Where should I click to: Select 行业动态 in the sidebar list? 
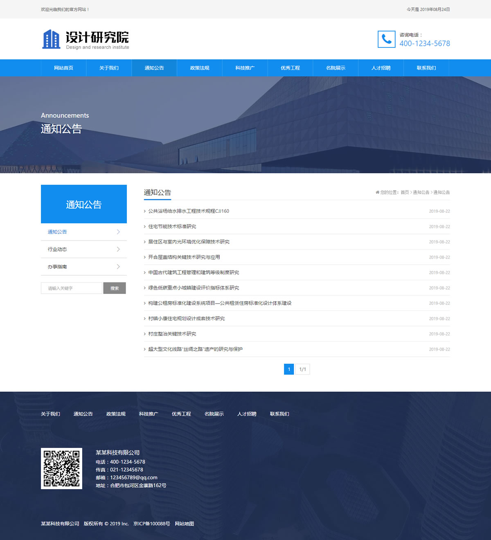[x=57, y=249]
